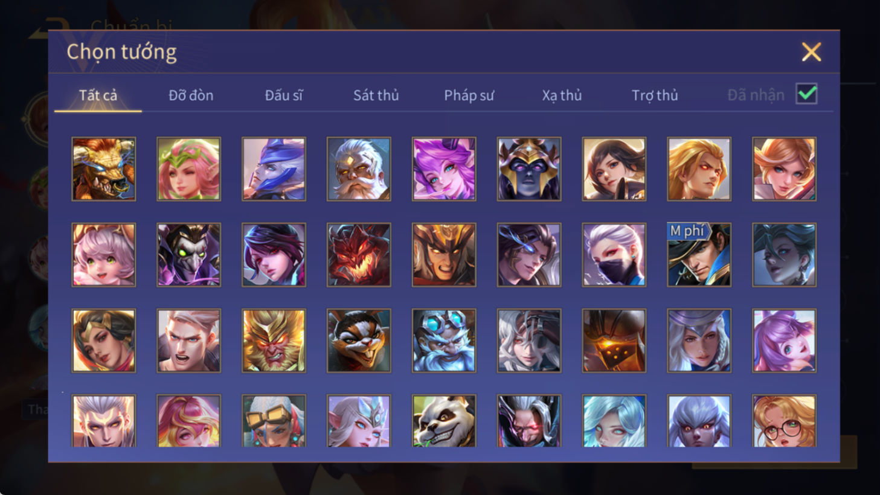Pick the golden monkey king hero
The width and height of the screenshot is (880, 495).
pyautogui.click(x=274, y=340)
